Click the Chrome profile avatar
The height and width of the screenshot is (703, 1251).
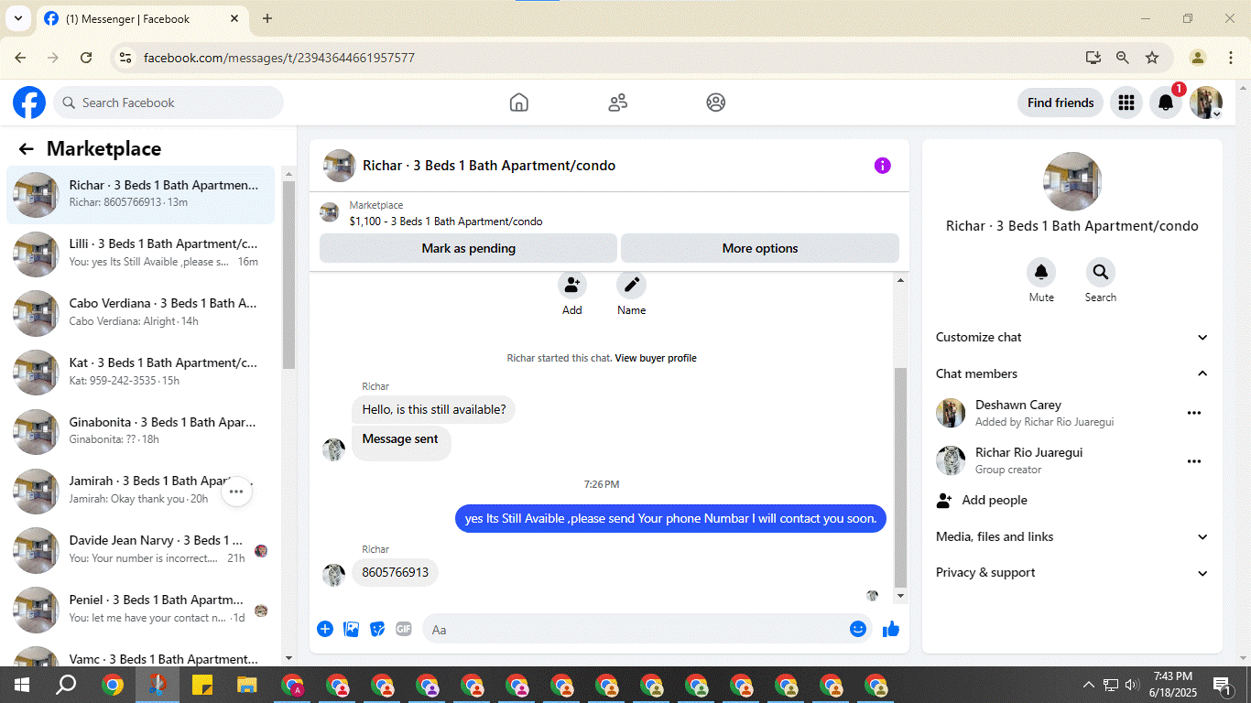[1198, 58]
